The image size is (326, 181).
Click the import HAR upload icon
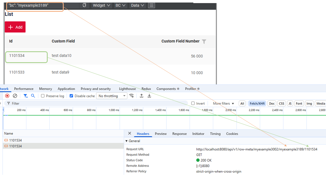(x=142, y=96)
